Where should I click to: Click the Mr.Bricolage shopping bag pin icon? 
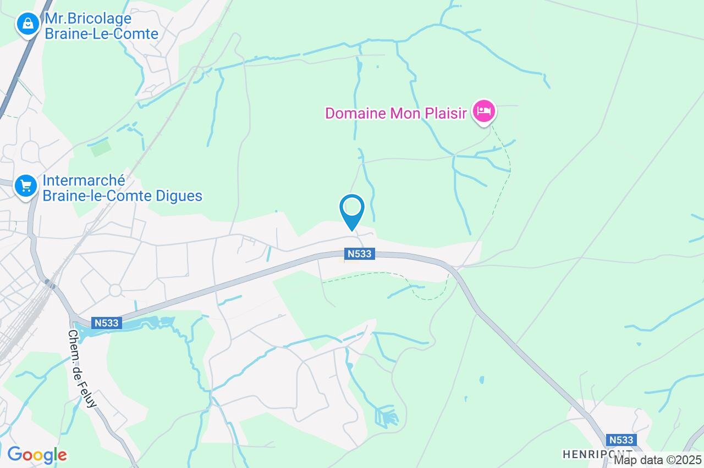[x=27, y=24]
